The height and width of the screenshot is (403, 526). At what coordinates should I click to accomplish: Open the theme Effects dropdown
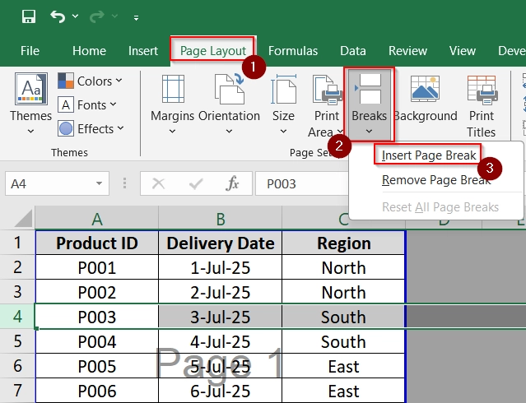click(x=91, y=129)
